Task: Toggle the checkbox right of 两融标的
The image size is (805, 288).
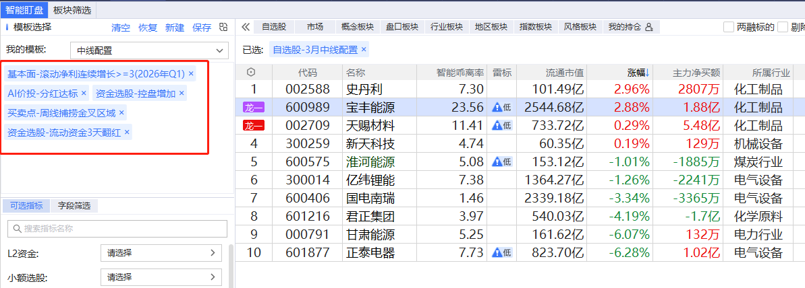Action: 783,28
